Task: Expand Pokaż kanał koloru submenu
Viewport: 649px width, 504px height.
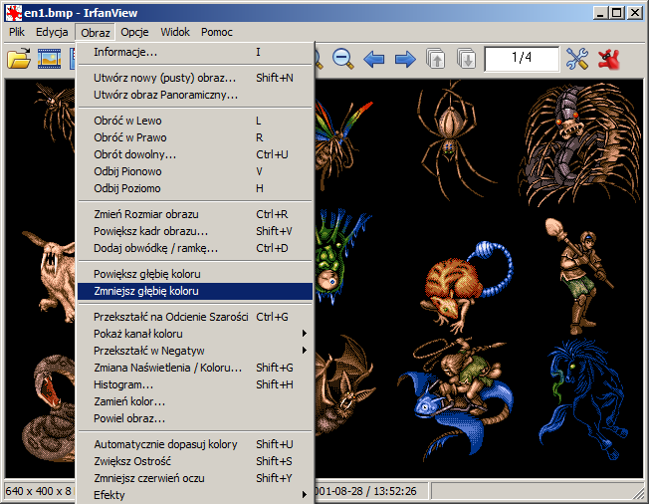Action: tap(195, 334)
